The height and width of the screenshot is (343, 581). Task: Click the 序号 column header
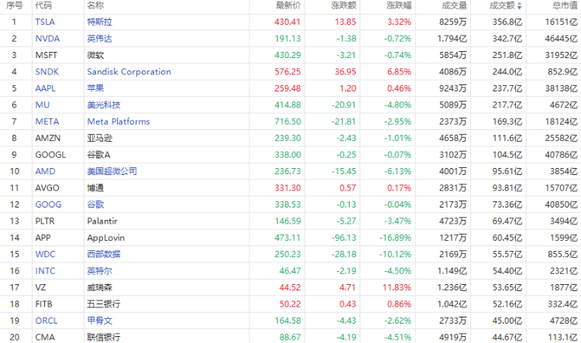[14, 5]
